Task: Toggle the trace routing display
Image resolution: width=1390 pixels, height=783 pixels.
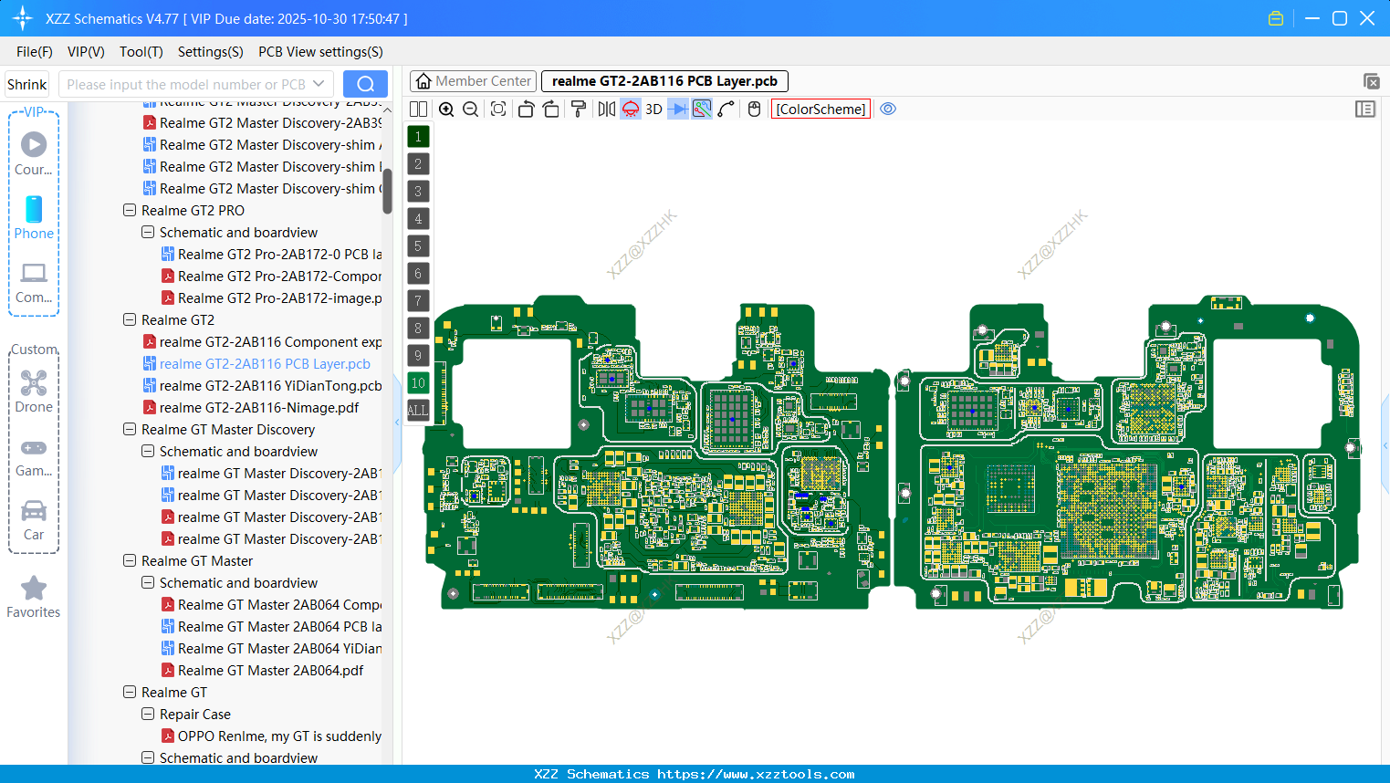Action: pos(702,110)
